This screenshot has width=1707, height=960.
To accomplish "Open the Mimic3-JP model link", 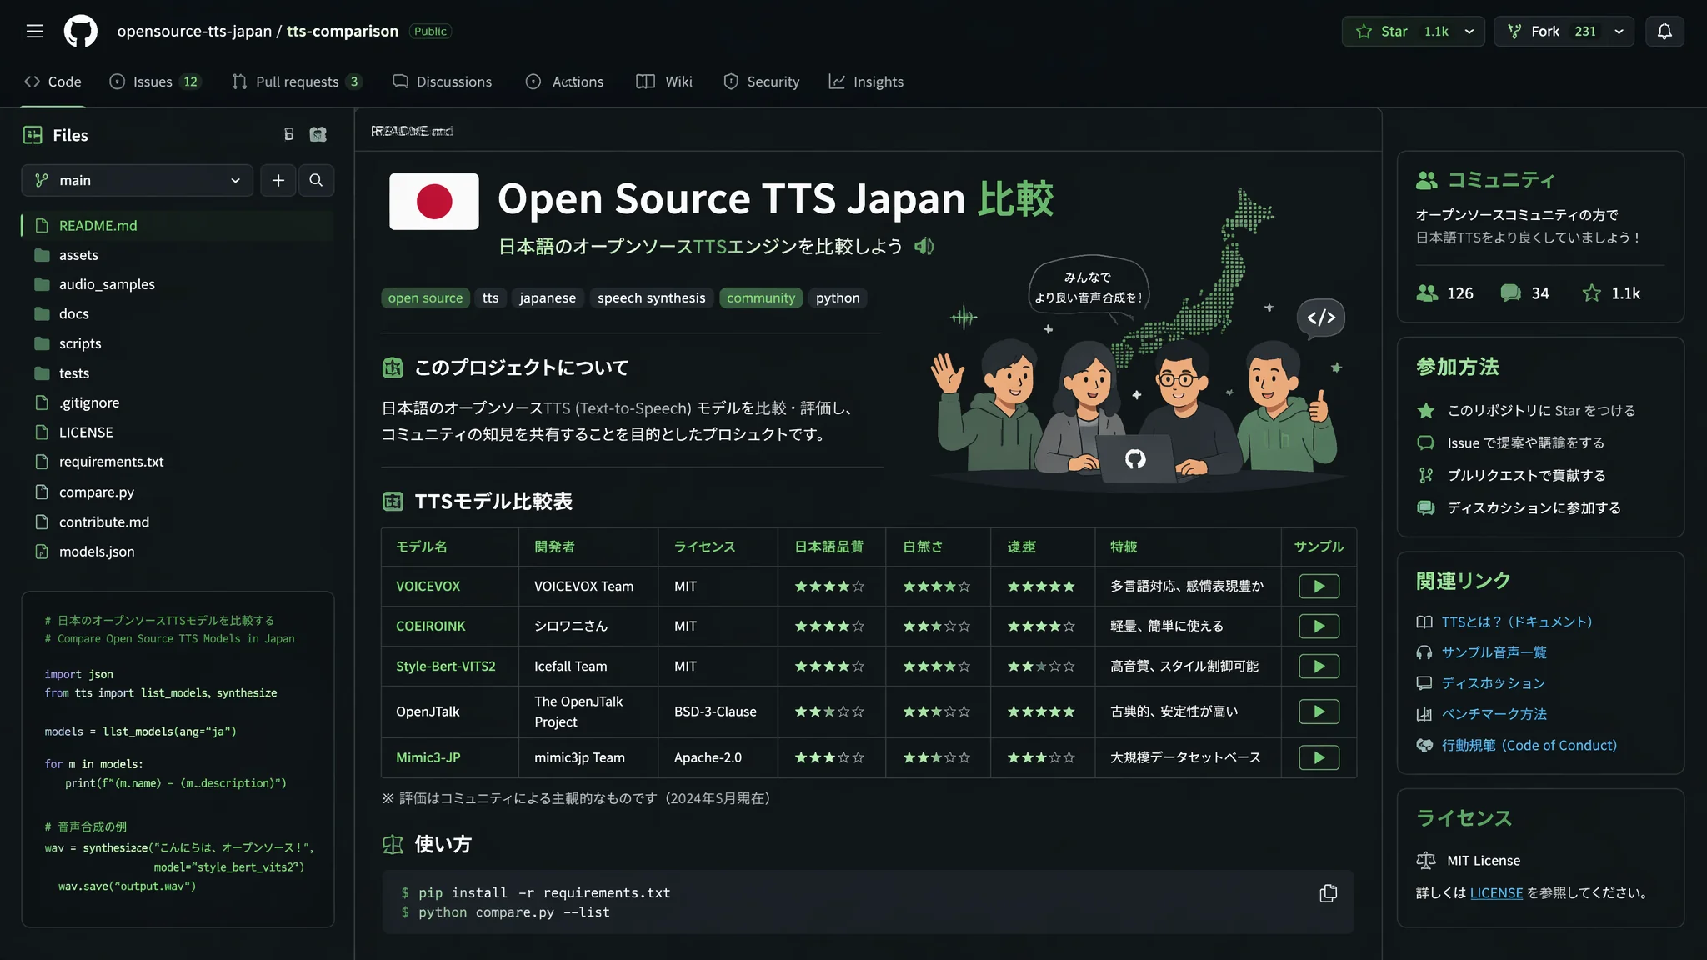I will pyautogui.click(x=428, y=758).
